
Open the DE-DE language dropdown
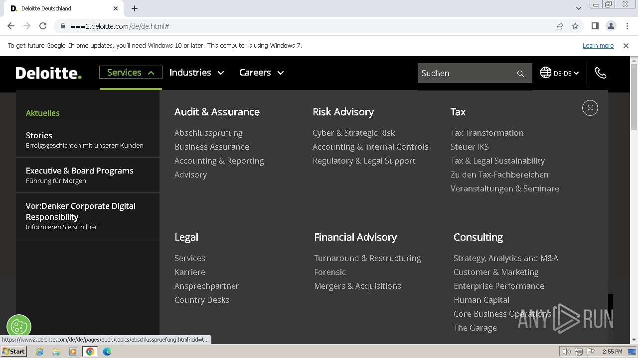coord(566,73)
